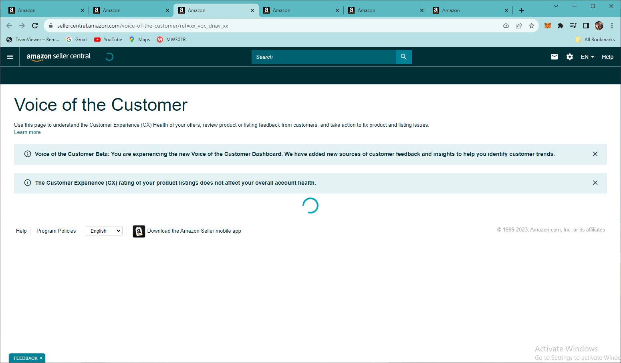The image size is (621, 363).
Task: View site information via the padlock icon
Action: 51,26
